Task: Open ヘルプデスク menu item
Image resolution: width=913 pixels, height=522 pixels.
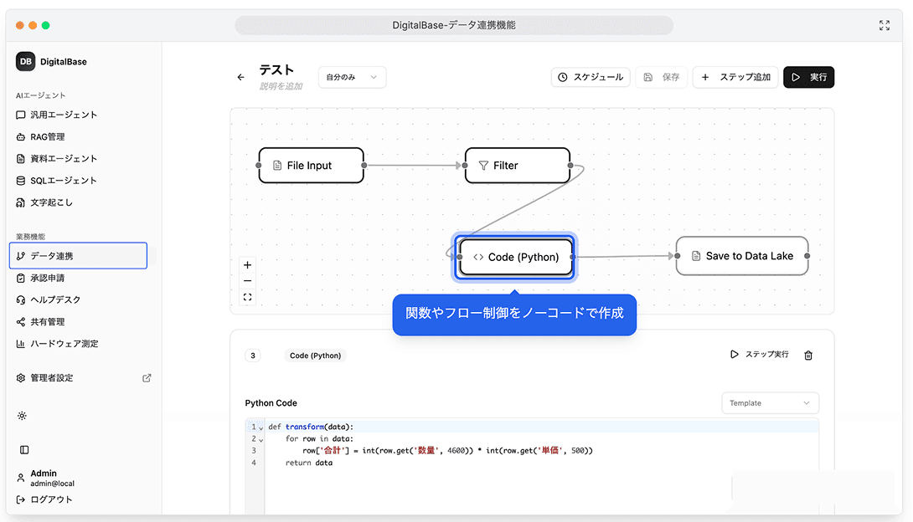Action: pos(49,300)
